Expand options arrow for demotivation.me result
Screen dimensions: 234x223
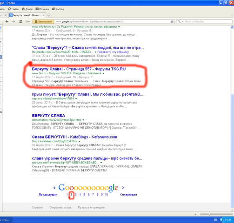[83, 120]
